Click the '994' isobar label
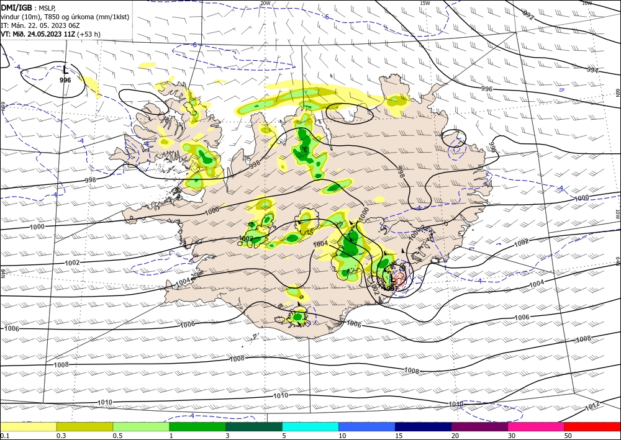621x440 pixels. 592,70
